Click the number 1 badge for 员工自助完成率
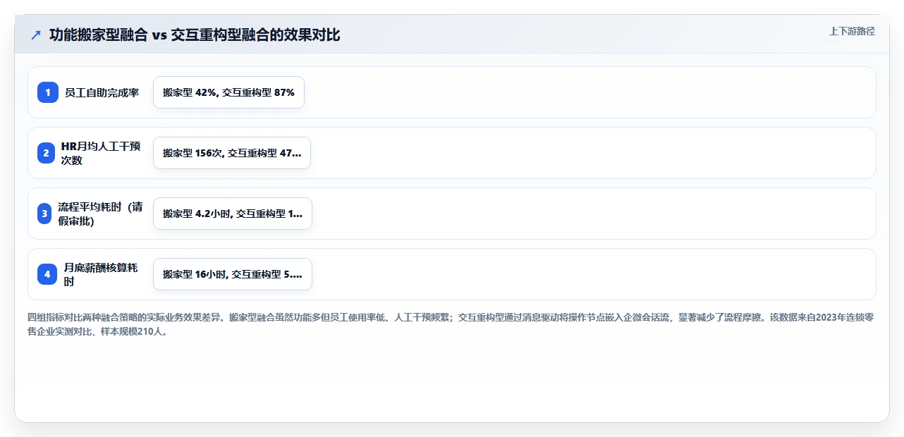 [x=48, y=92]
